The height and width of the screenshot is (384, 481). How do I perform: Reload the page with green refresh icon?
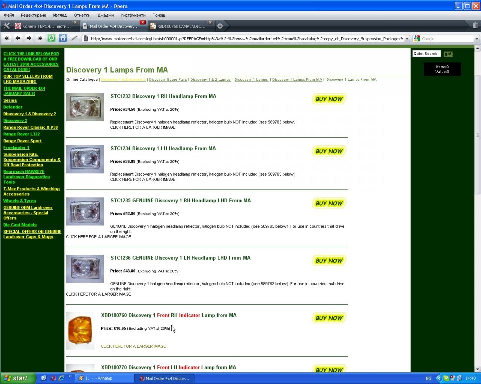click(x=51, y=38)
